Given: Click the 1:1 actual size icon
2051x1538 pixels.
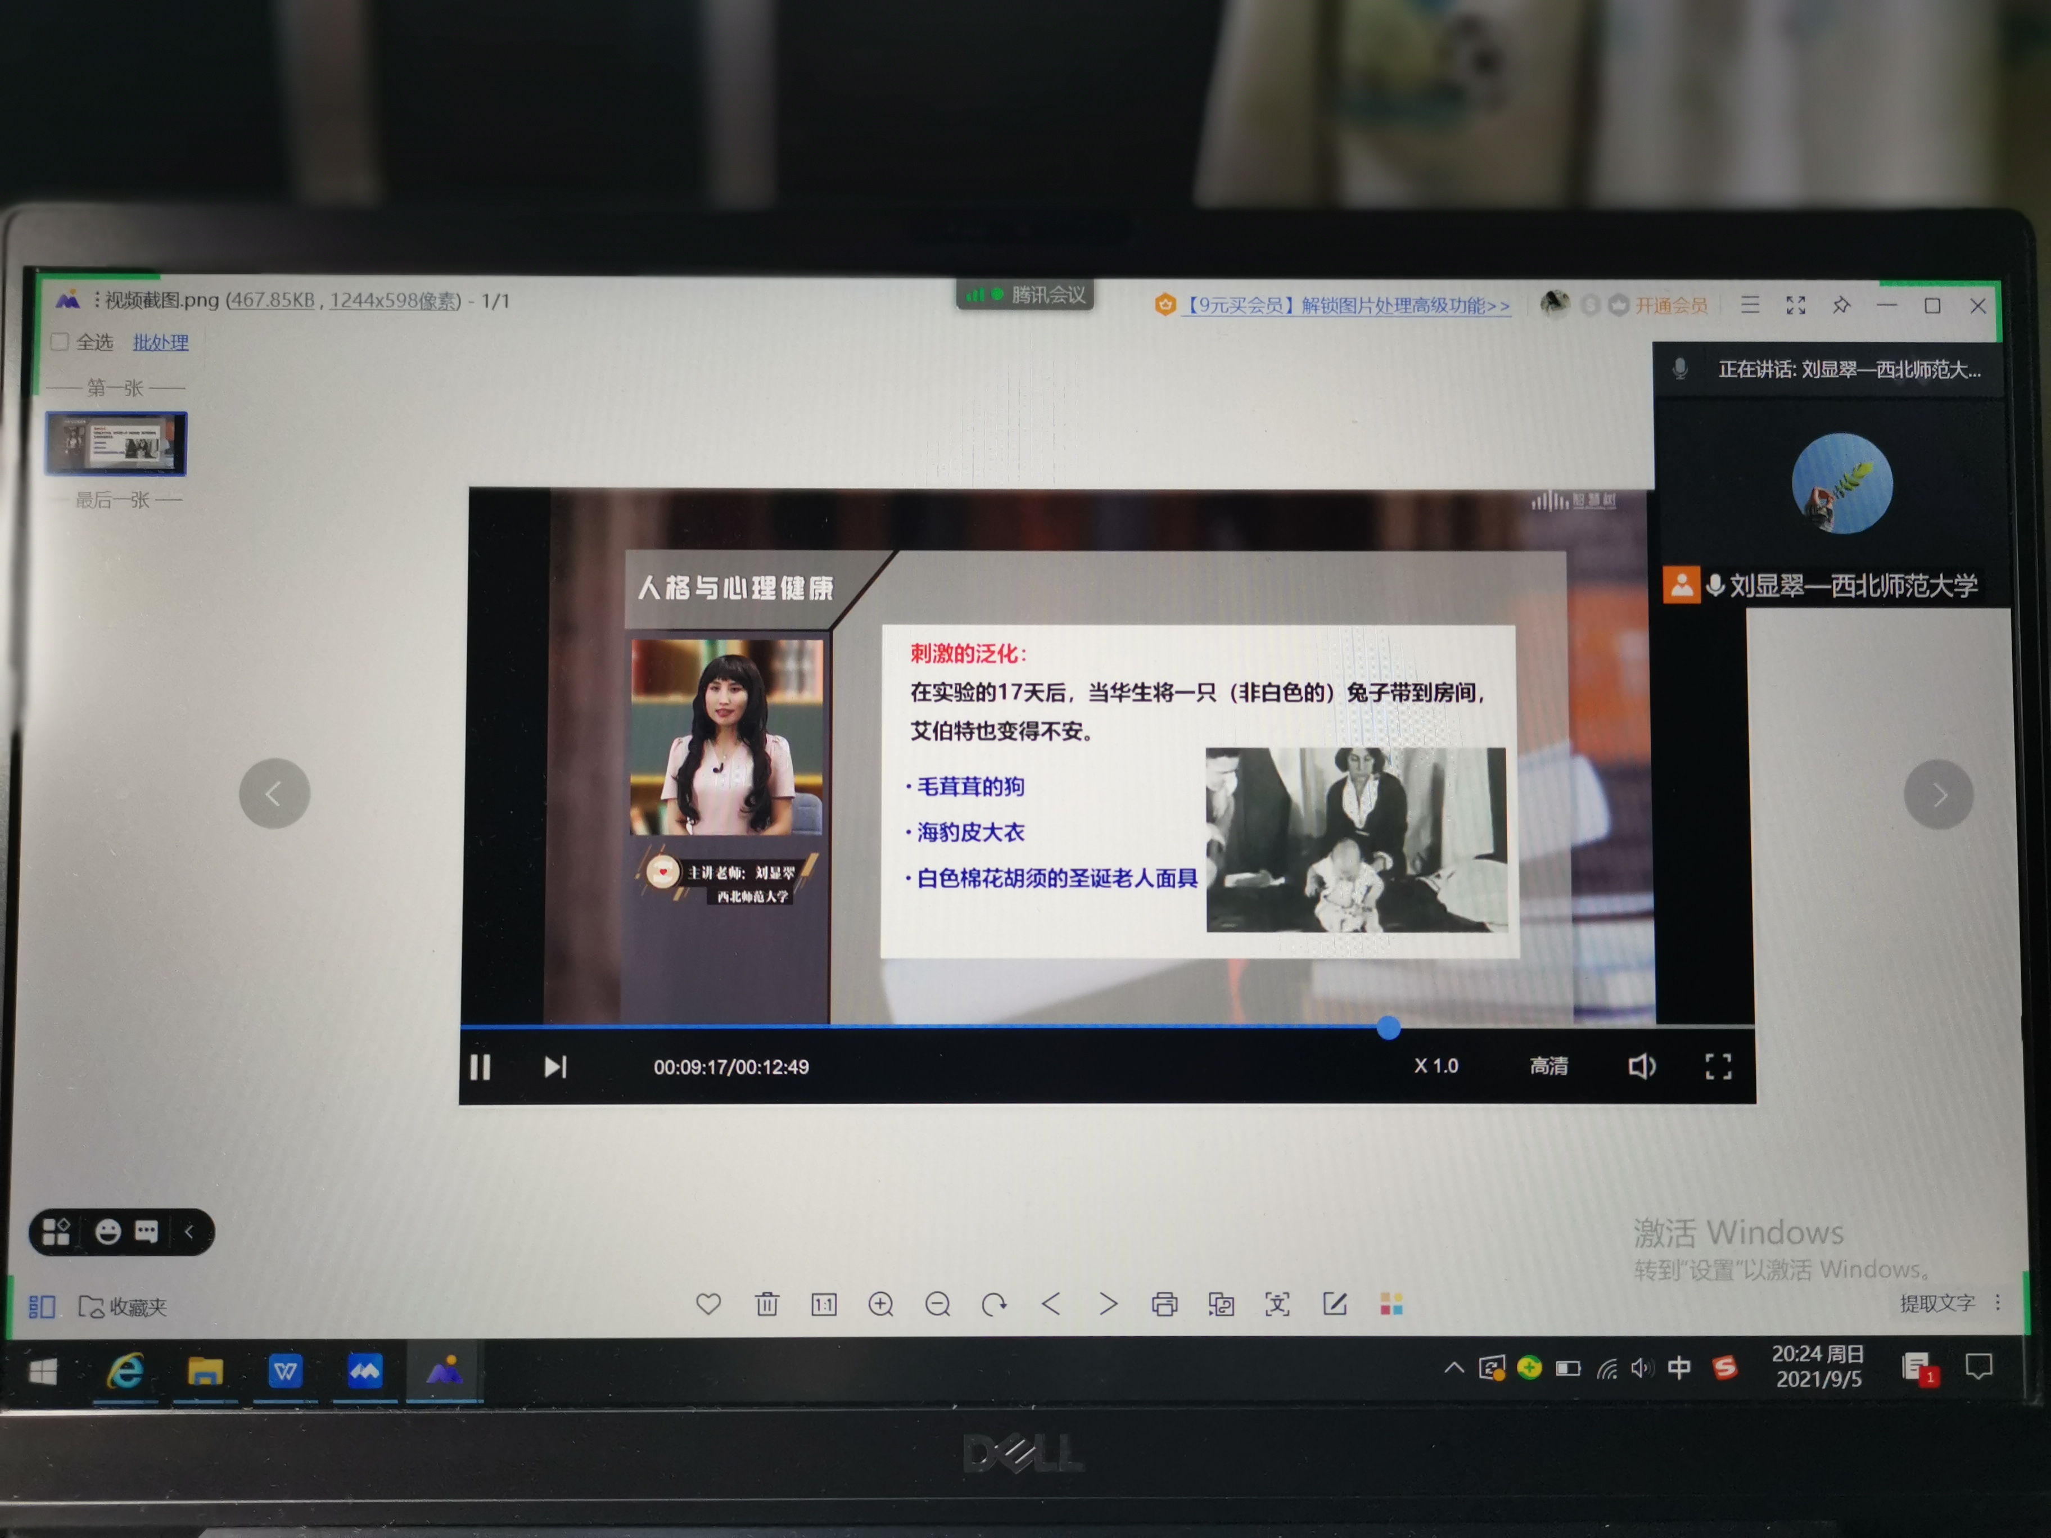Looking at the screenshot, I should pos(823,1305).
